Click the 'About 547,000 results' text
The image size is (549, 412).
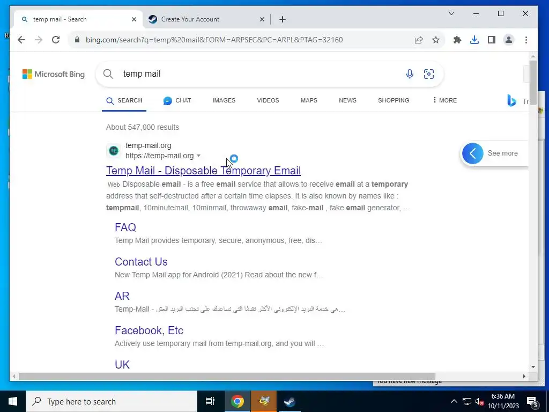(x=143, y=127)
